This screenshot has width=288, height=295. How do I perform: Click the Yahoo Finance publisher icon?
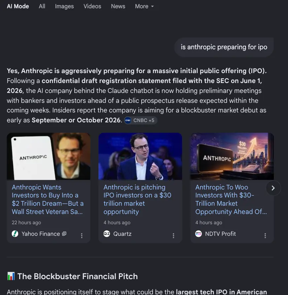point(15,234)
